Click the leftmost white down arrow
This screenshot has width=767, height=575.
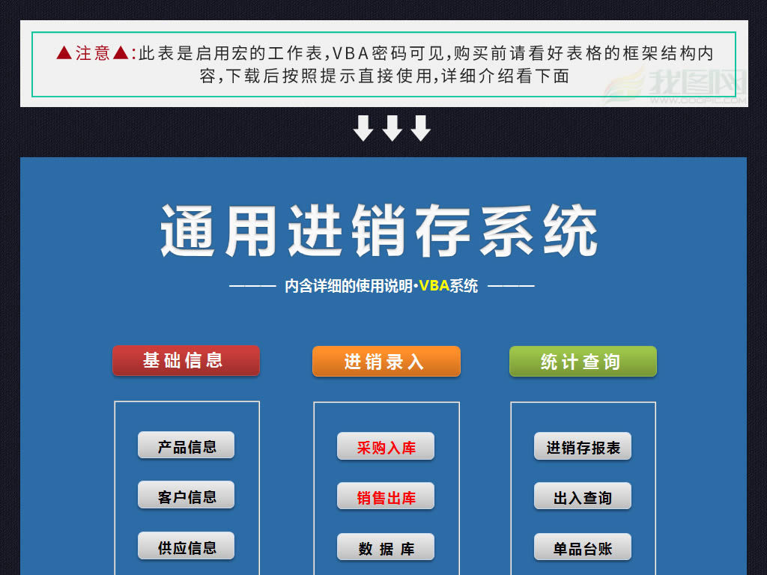pos(365,127)
